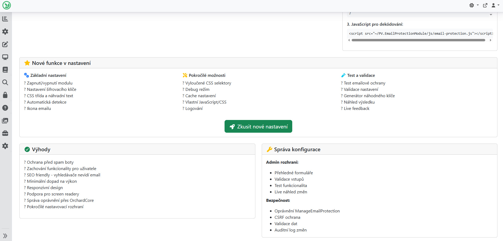The image size is (503, 241).
Task: Click the JavaScript pro dekódování label
Action: coord(375,24)
